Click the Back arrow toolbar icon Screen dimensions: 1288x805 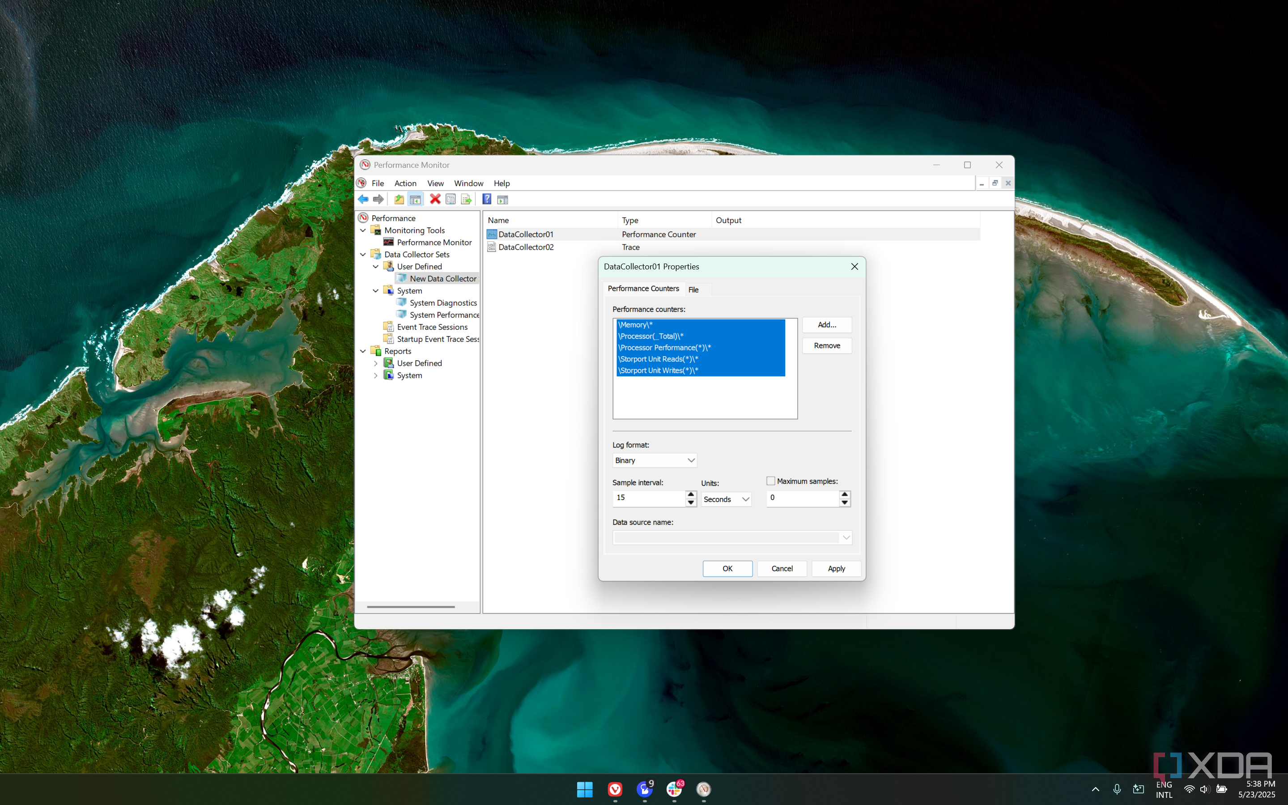point(363,199)
